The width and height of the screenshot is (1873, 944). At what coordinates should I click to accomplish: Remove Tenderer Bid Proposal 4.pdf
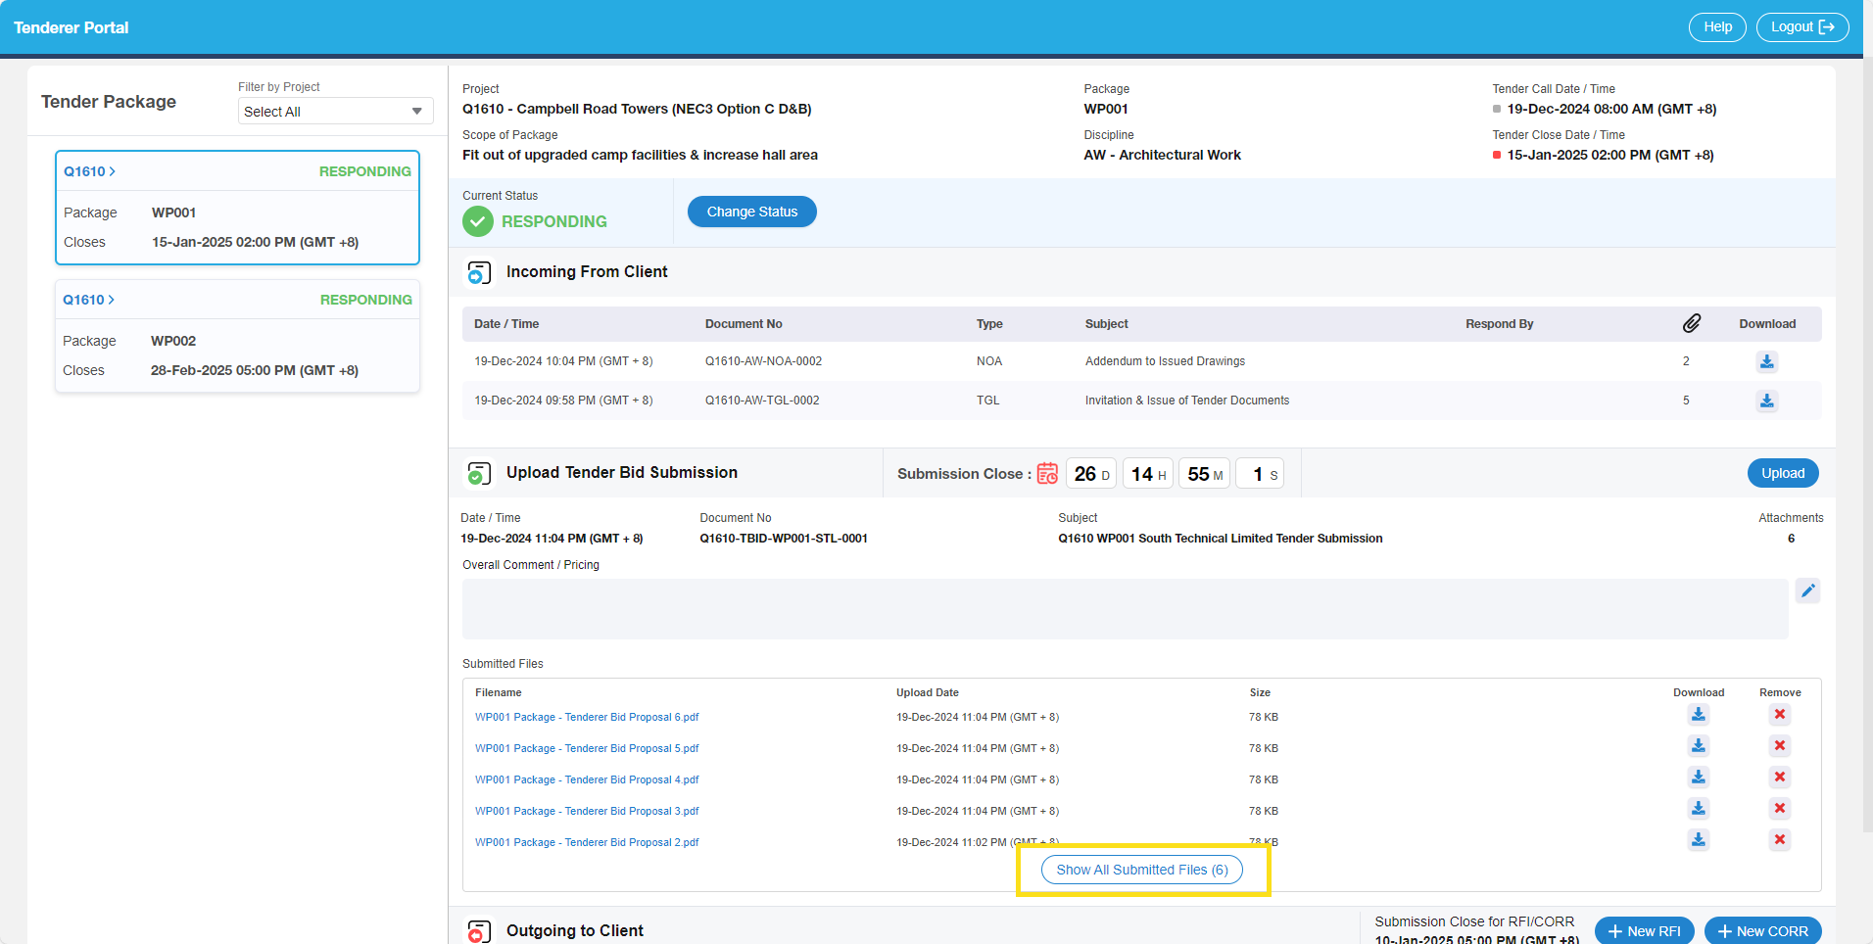[x=1780, y=778]
